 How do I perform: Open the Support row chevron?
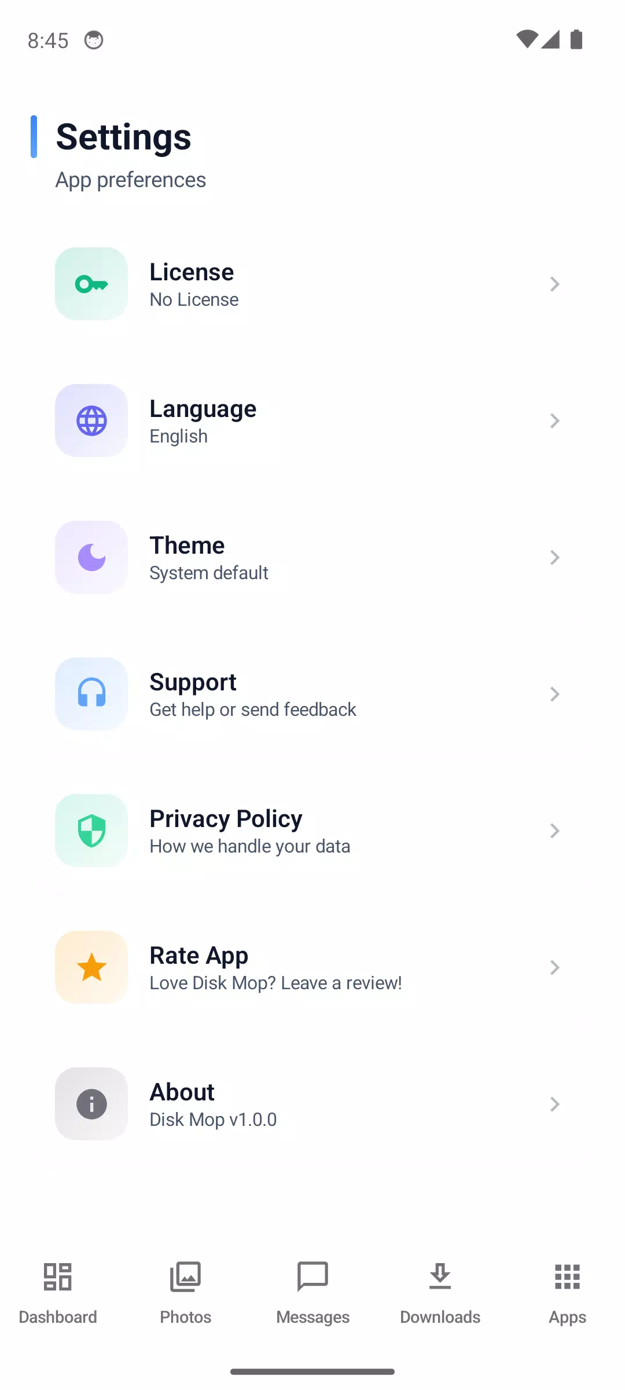point(554,694)
